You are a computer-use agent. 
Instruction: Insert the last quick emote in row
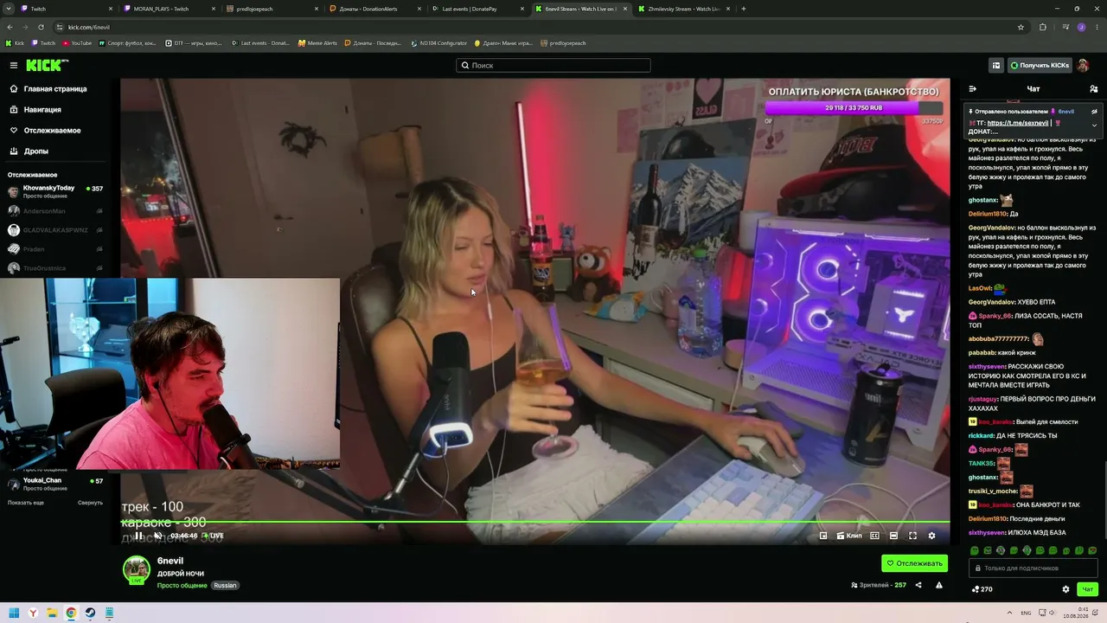1092,550
